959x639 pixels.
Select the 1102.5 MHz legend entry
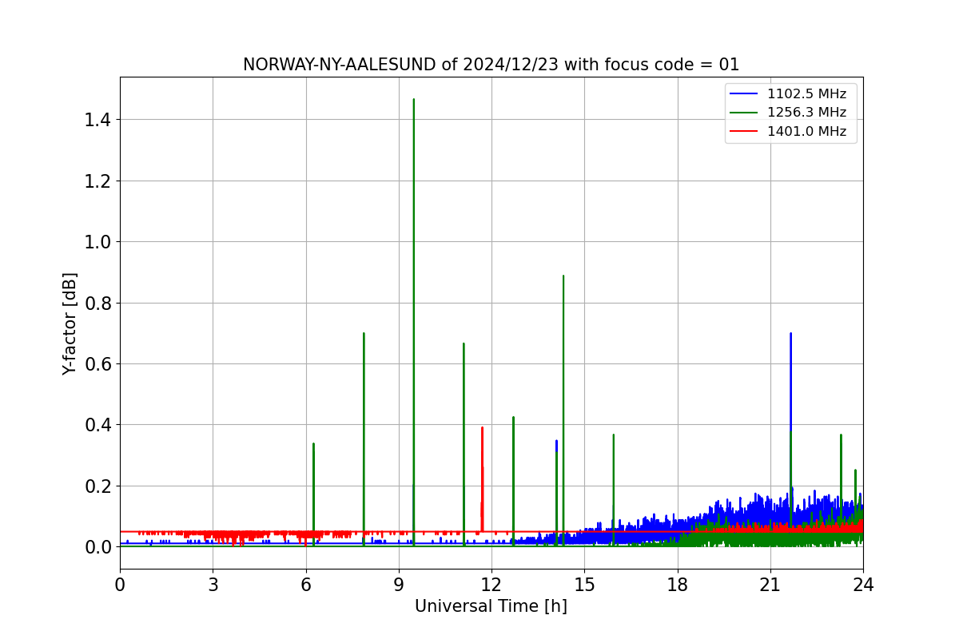790,93
